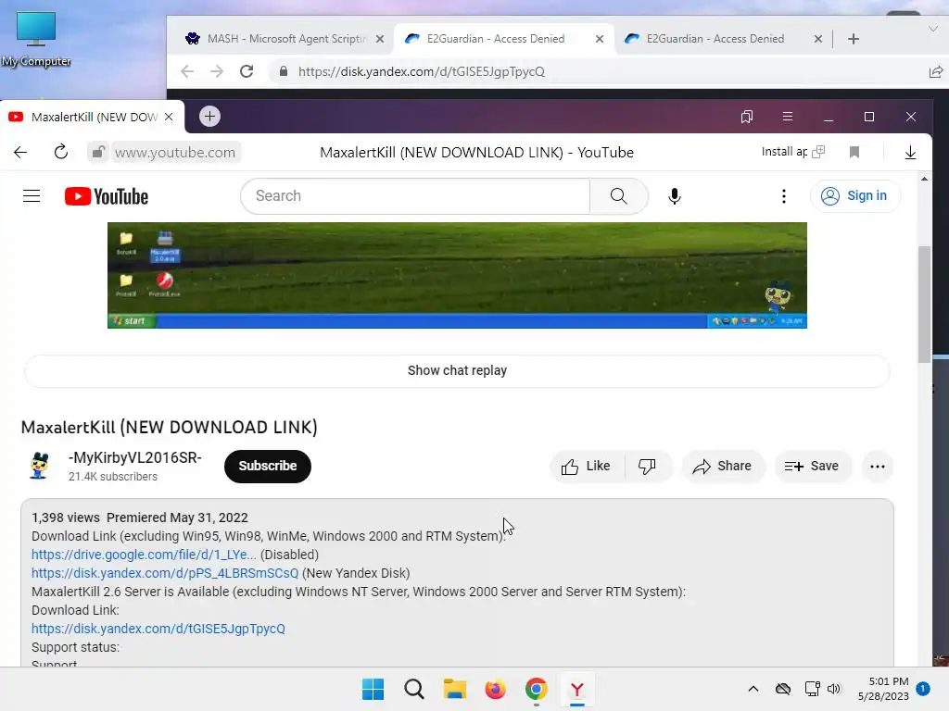
Task: Click scrollbar up arrow on YouTube page
Action: tap(924, 179)
